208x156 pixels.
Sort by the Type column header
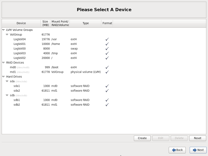pos(85,23)
